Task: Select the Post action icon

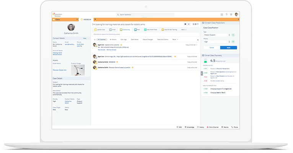Action: click(136, 29)
